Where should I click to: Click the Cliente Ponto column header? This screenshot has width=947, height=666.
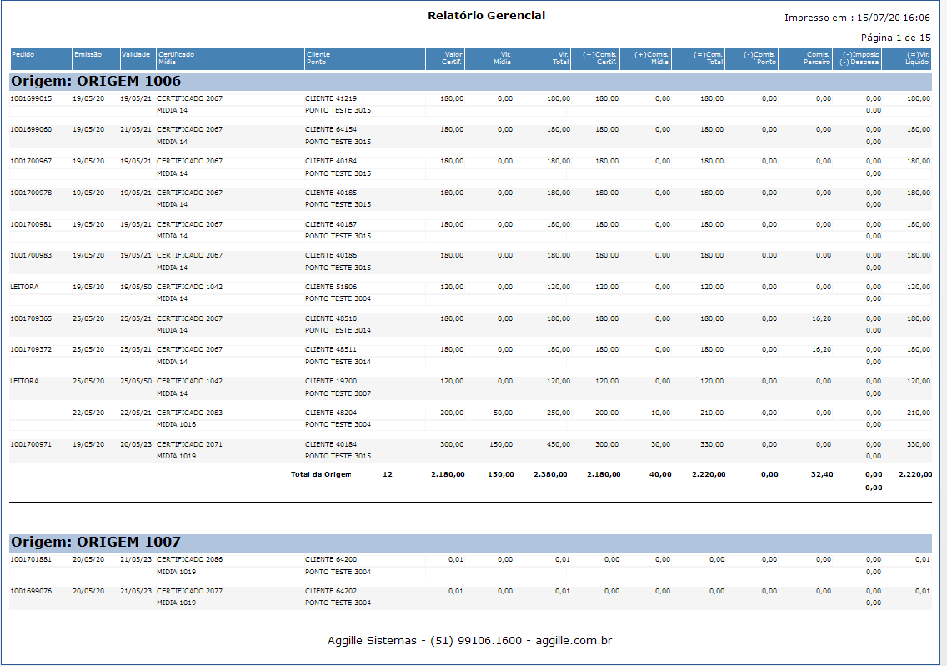click(x=318, y=58)
